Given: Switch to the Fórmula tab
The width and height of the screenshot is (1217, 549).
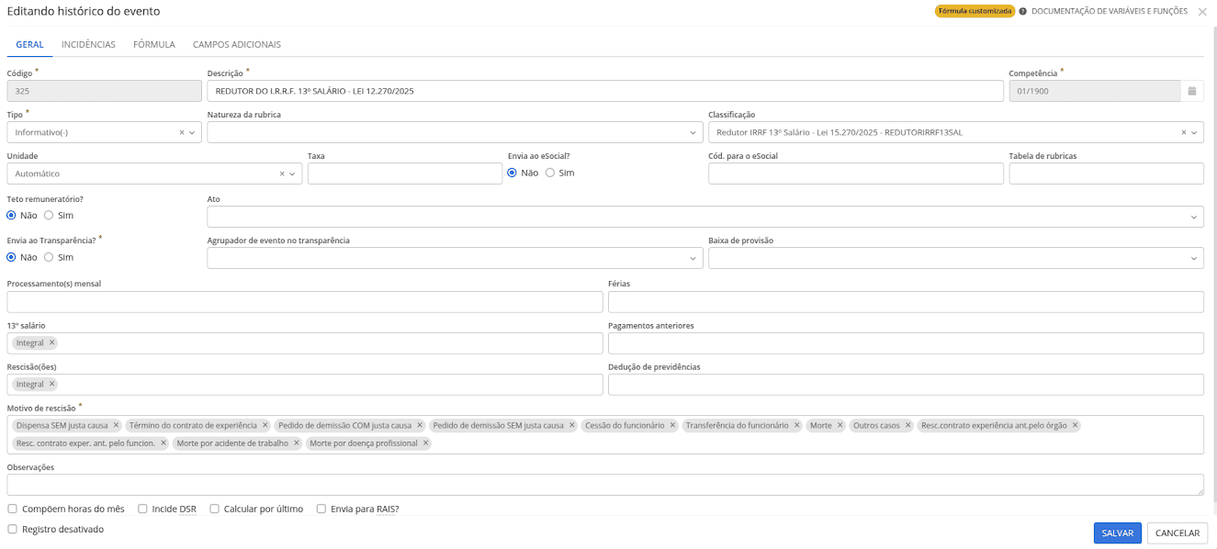Looking at the screenshot, I should pos(153,44).
